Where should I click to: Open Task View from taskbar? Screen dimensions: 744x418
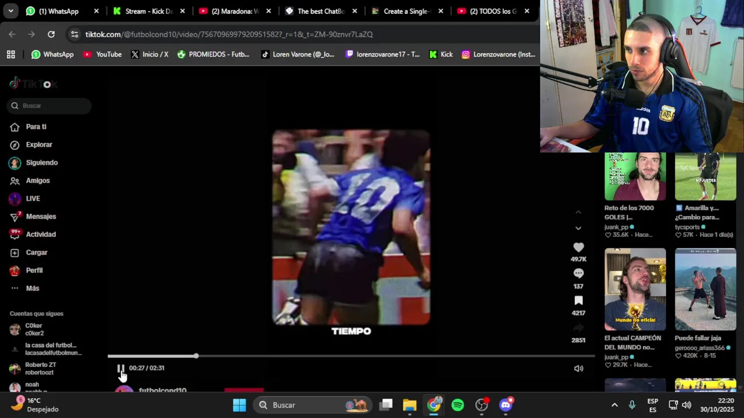click(x=387, y=405)
